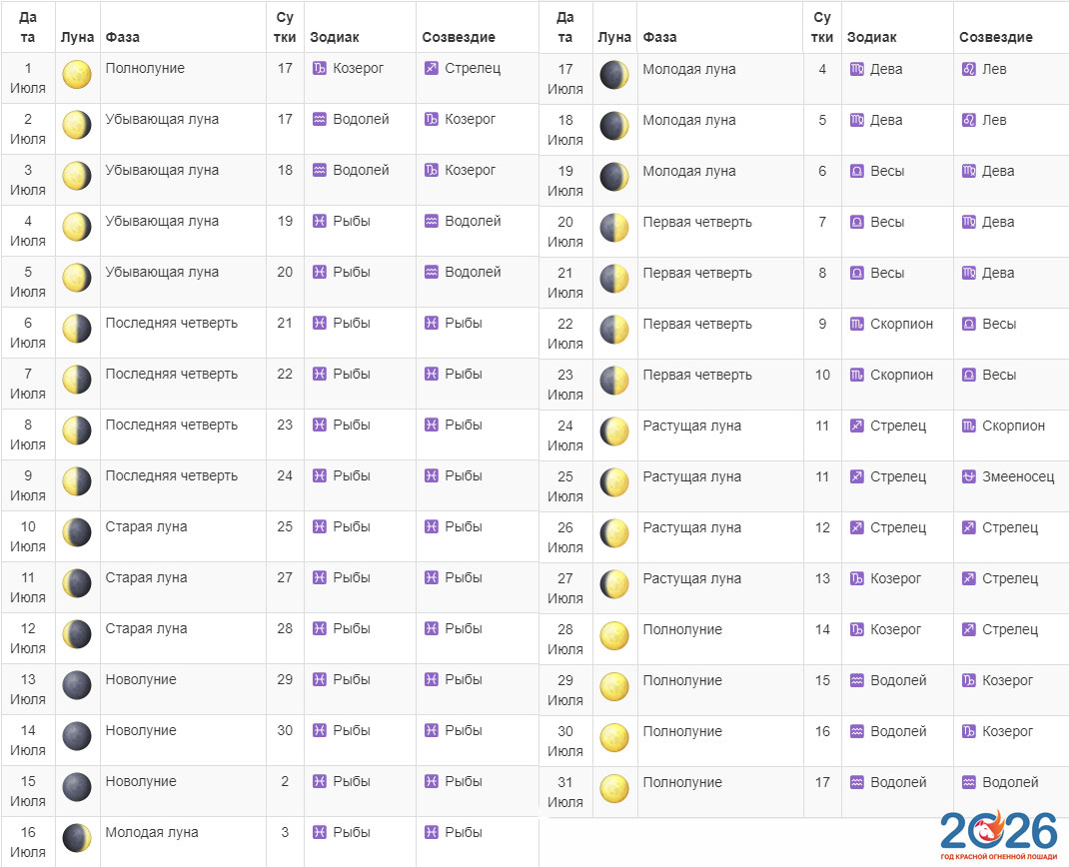Click the Водолей zodiac symbol for 2 Июля
The height and width of the screenshot is (867, 1069).
tap(320, 120)
